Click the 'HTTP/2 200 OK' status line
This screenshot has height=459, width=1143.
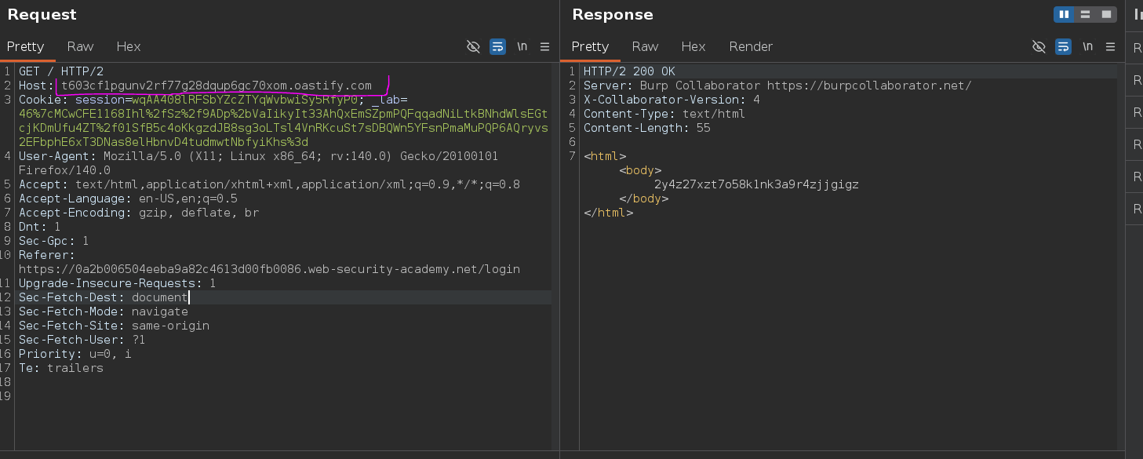click(629, 71)
